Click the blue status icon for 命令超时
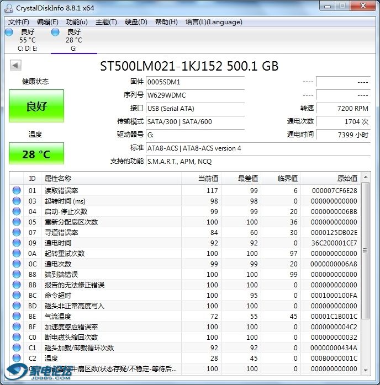This screenshot has width=380, height=385. tap(17, 295)
